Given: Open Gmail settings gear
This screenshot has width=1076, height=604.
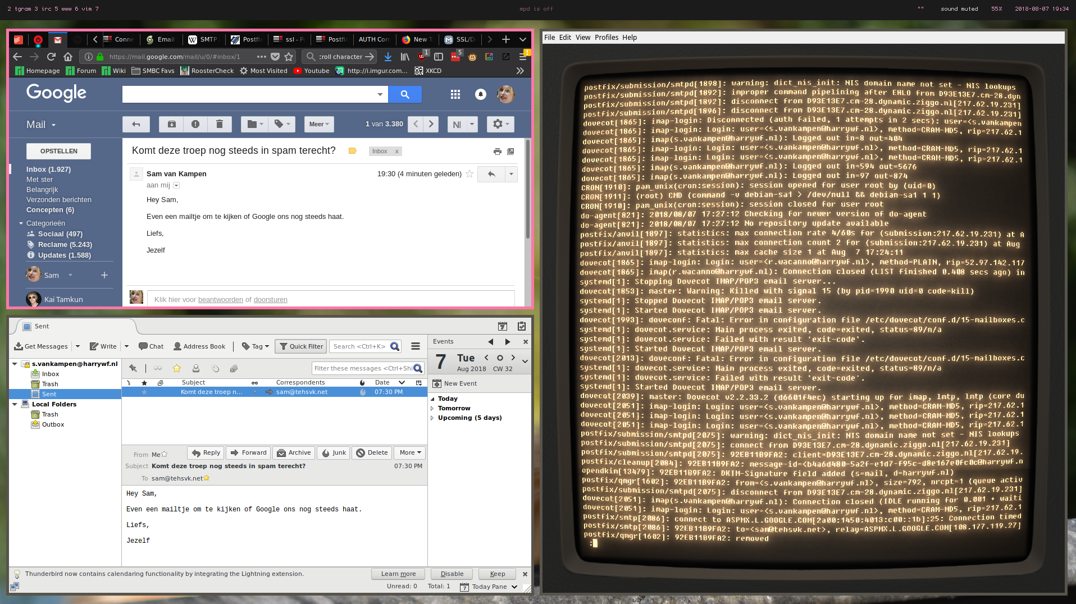Looking at the screenshot, I should [500, 124].
